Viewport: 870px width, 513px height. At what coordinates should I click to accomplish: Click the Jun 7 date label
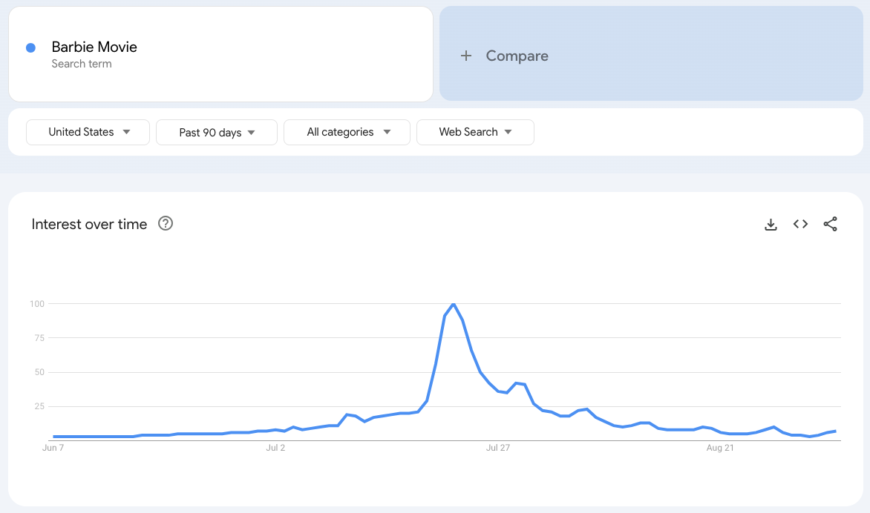[x=53, y=448]
